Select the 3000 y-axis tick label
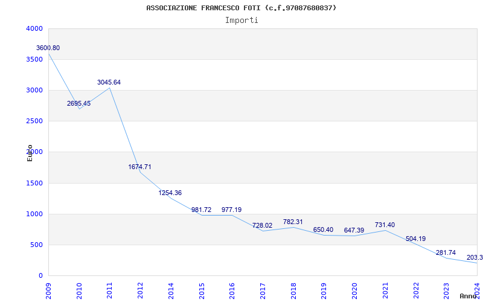Image resolution: width=483 pixels, height=302 pixels. (34, 90)
